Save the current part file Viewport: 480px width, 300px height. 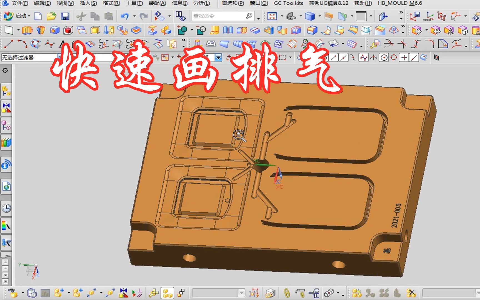[x=65, y=16]
